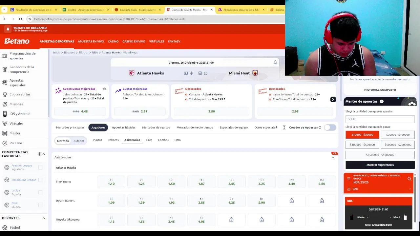Select the Rebotes sub-tab

(x=113, y=140)
